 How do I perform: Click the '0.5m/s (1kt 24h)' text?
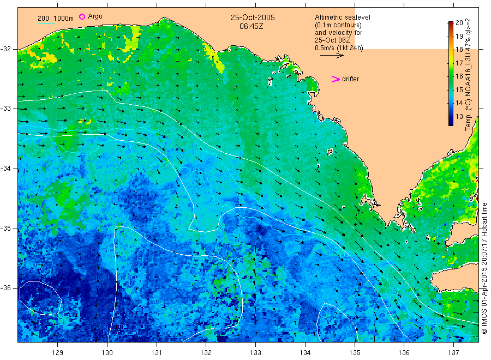tap(339, 48)
